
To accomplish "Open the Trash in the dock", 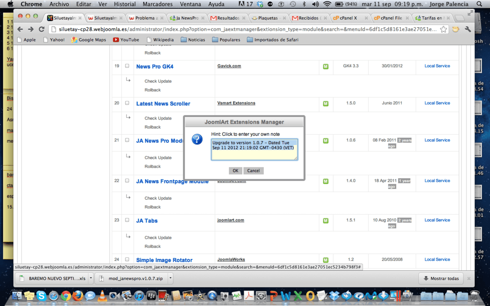I will click(x=475, y=296).
